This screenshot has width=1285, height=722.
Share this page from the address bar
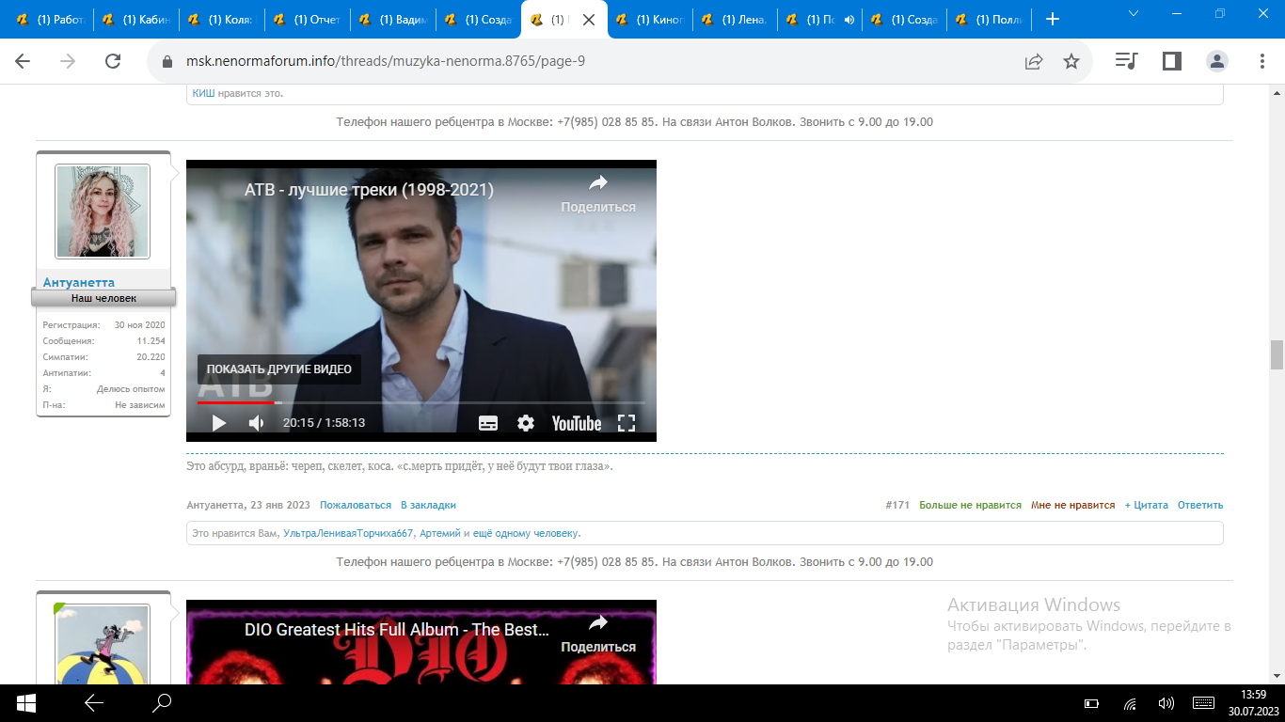tap(1034, 61)
